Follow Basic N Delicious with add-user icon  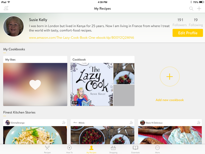click(x=199, y=123)
